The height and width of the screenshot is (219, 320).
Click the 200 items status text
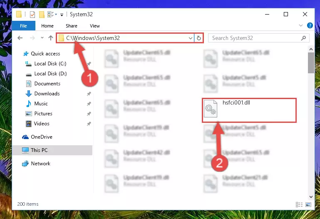coord(28,204)
